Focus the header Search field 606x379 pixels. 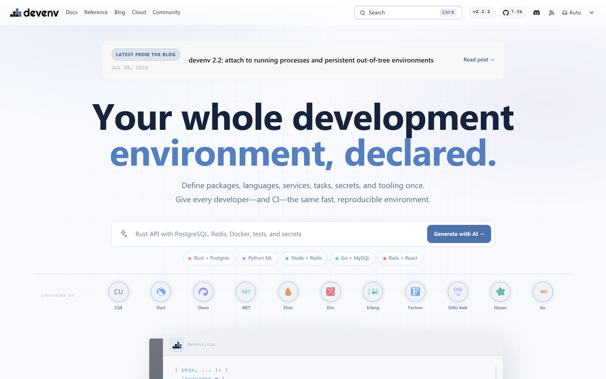point(408,13)
